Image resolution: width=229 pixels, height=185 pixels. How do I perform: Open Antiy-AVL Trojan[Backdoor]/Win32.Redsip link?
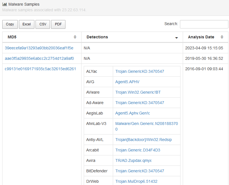(144, 140)
